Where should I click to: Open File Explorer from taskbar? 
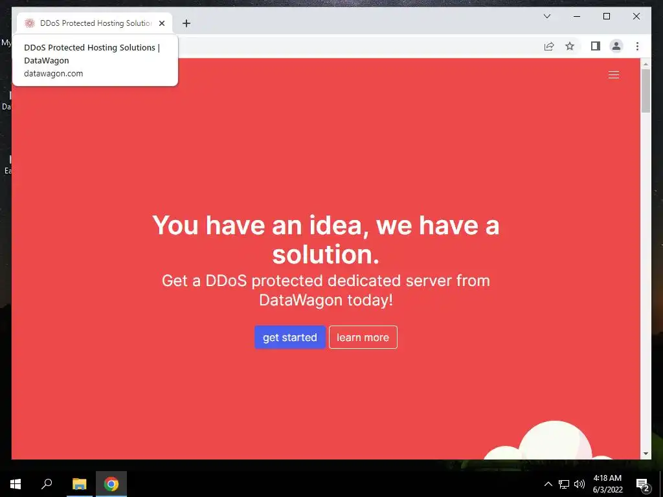[x=79, y=484]
